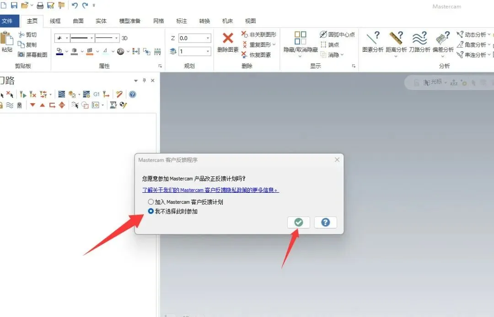The height and width of the screenshot is (317, 494).
Task: Expand the wireframe color dropdown arrow
Action: (66, 51)
